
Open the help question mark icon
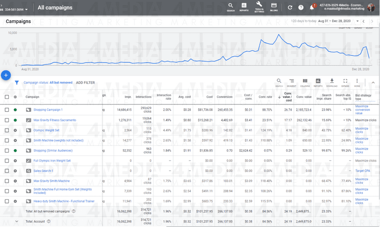tap(301, 7)
